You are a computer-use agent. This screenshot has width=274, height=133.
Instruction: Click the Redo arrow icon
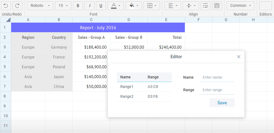(17, 6)
